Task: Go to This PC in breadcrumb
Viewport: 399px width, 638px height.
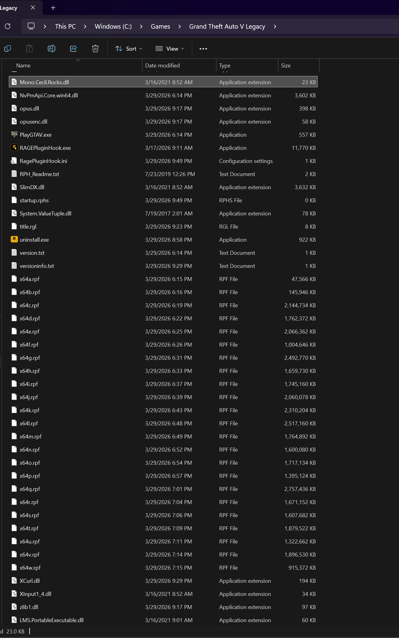Action: pyautogui.click(x=65, y=27)
